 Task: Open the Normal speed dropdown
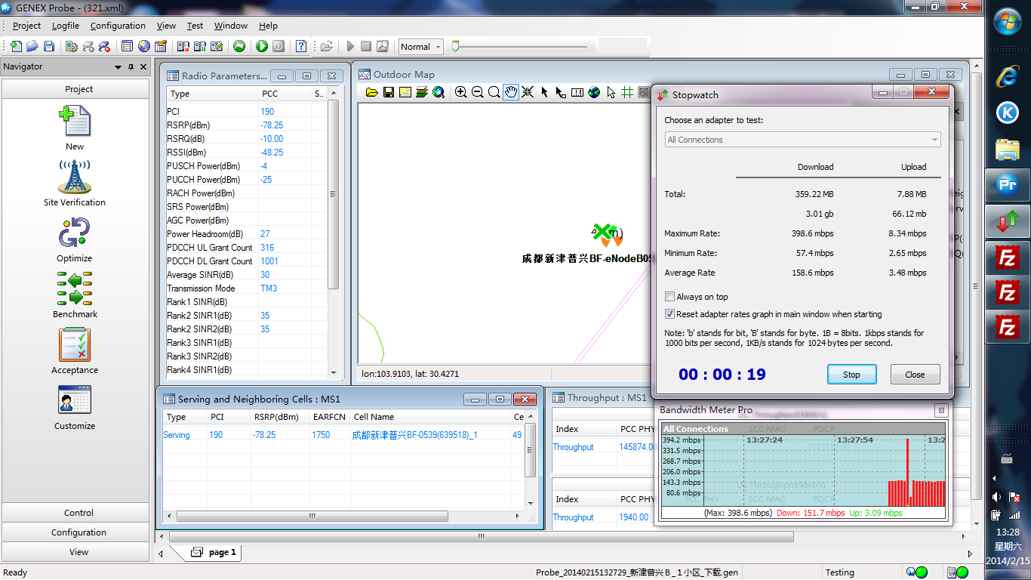[x=420, y=47]
